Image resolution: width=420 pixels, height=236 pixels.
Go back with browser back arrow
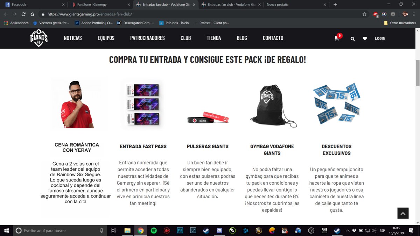point(6,14)
